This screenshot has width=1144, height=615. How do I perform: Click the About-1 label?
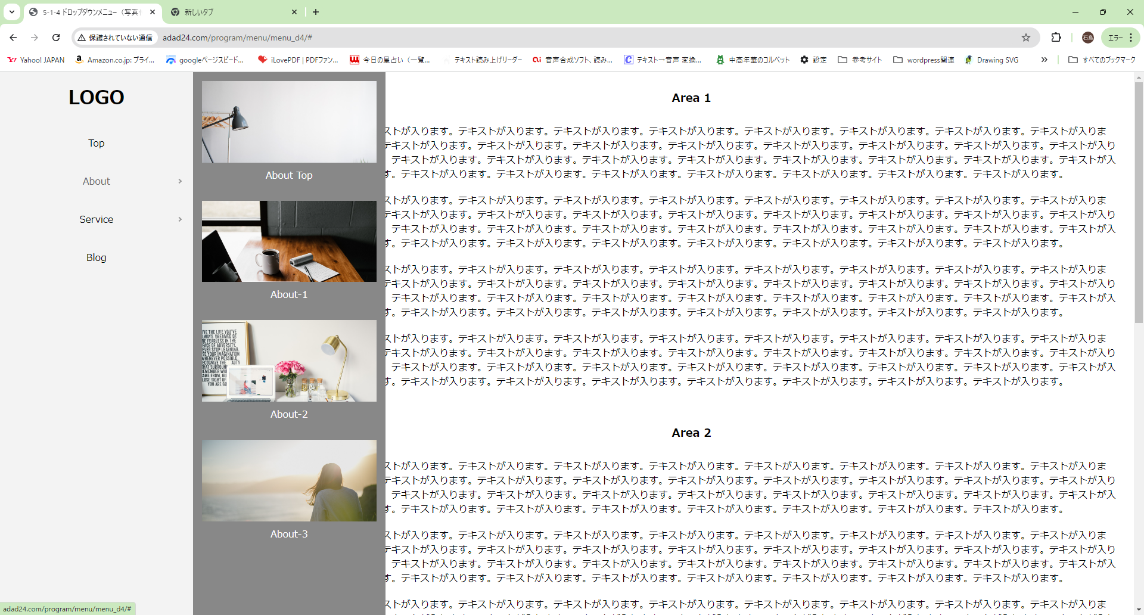pos(289,294)
